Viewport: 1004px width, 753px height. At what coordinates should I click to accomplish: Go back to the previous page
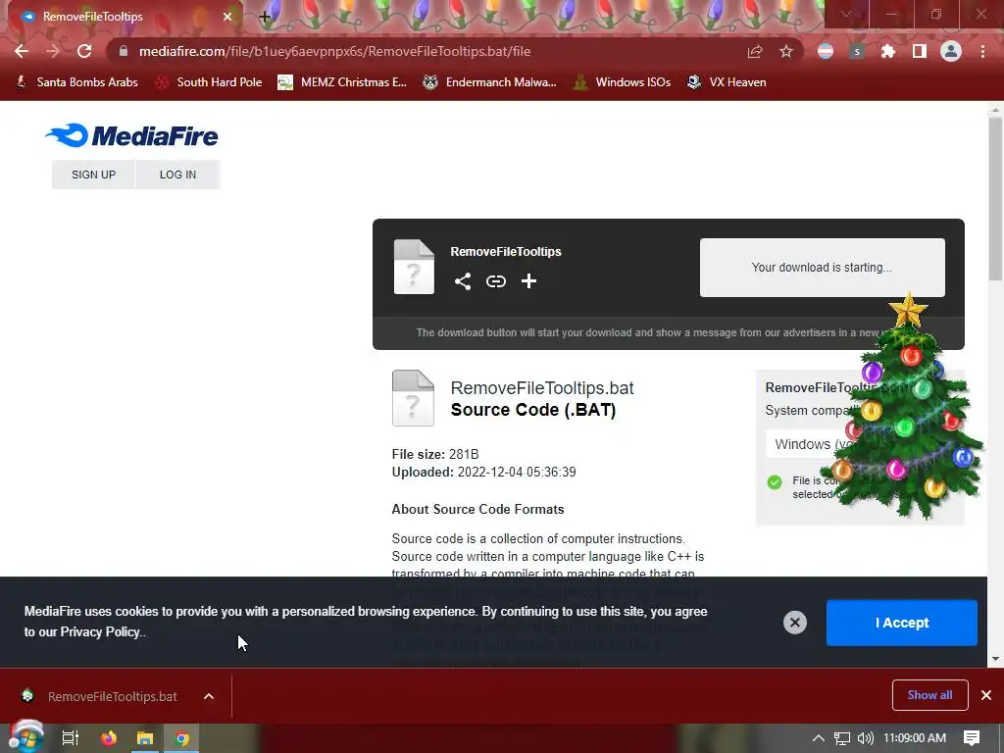[22, 51]
